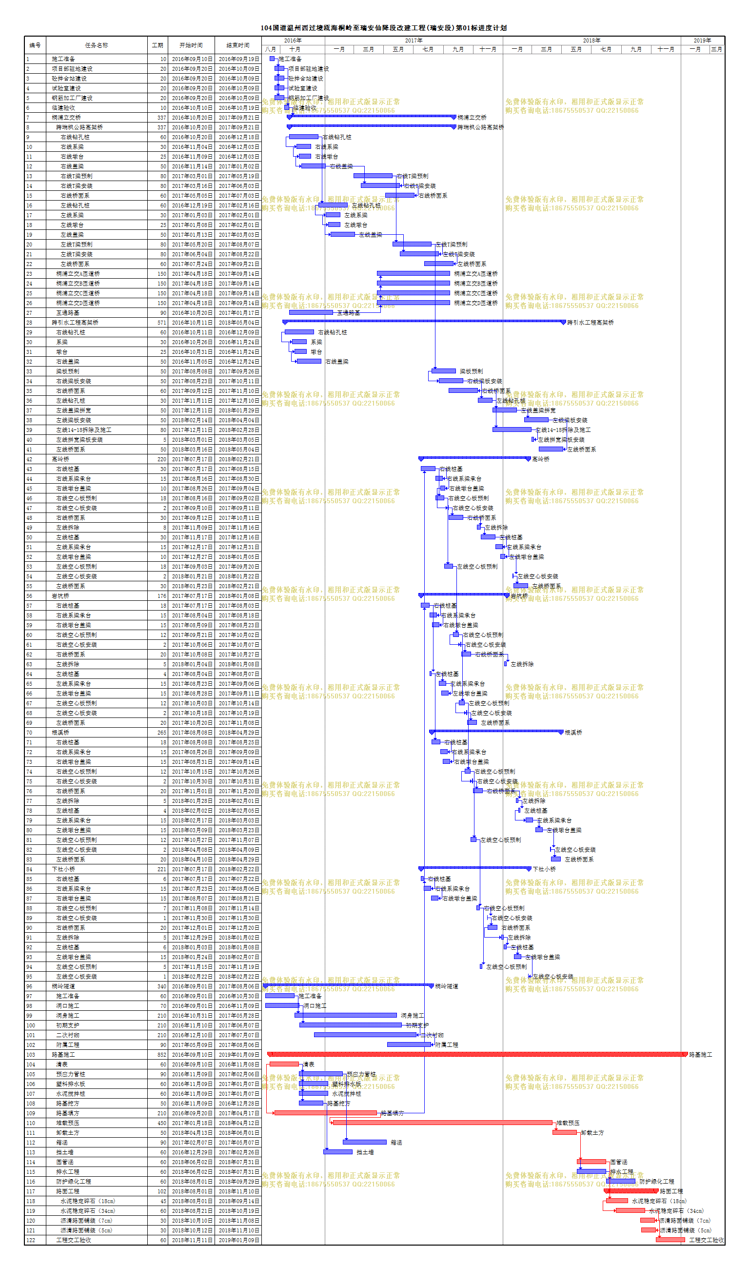Click 砼拌合站建设 in the task name column
The image size is (749, 1269).
pyautogui.click(x=69, y=78)
